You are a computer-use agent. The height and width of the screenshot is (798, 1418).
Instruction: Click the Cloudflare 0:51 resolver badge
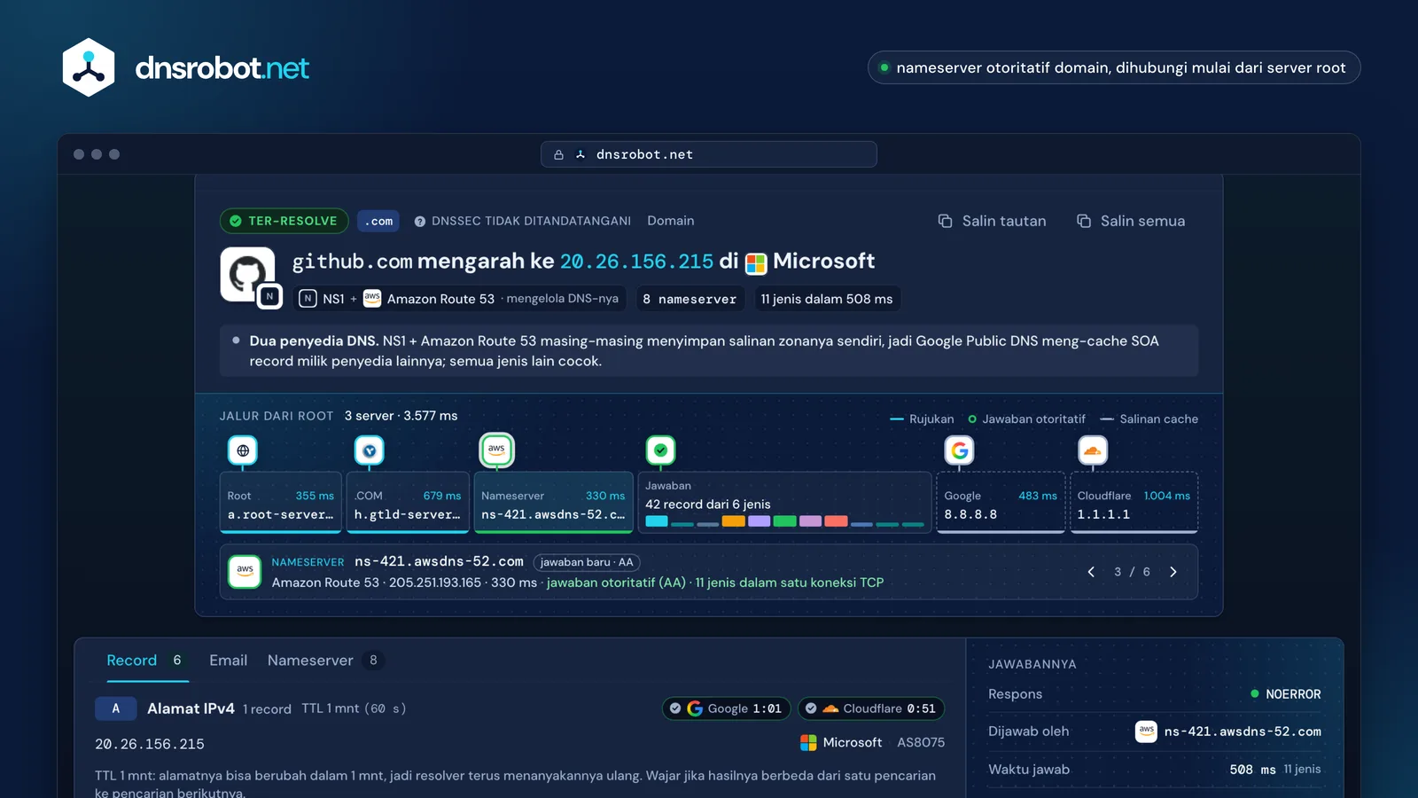pos(871,708)
